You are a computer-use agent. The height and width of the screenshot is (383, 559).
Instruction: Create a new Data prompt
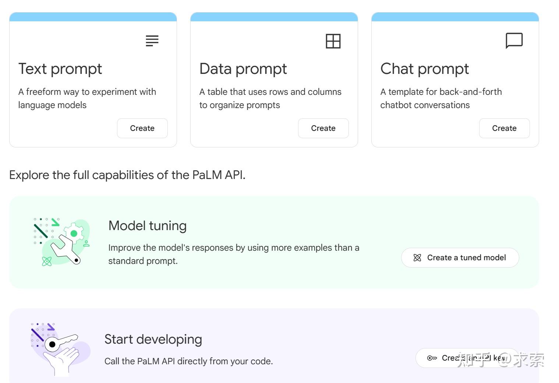323,128
